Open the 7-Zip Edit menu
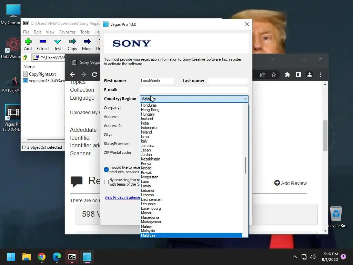The image size is (353, 265). [37, 32]
